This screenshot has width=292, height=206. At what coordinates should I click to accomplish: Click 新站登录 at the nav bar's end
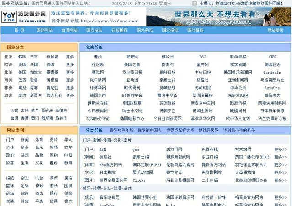pyautogui.click(x=276, y=30)
